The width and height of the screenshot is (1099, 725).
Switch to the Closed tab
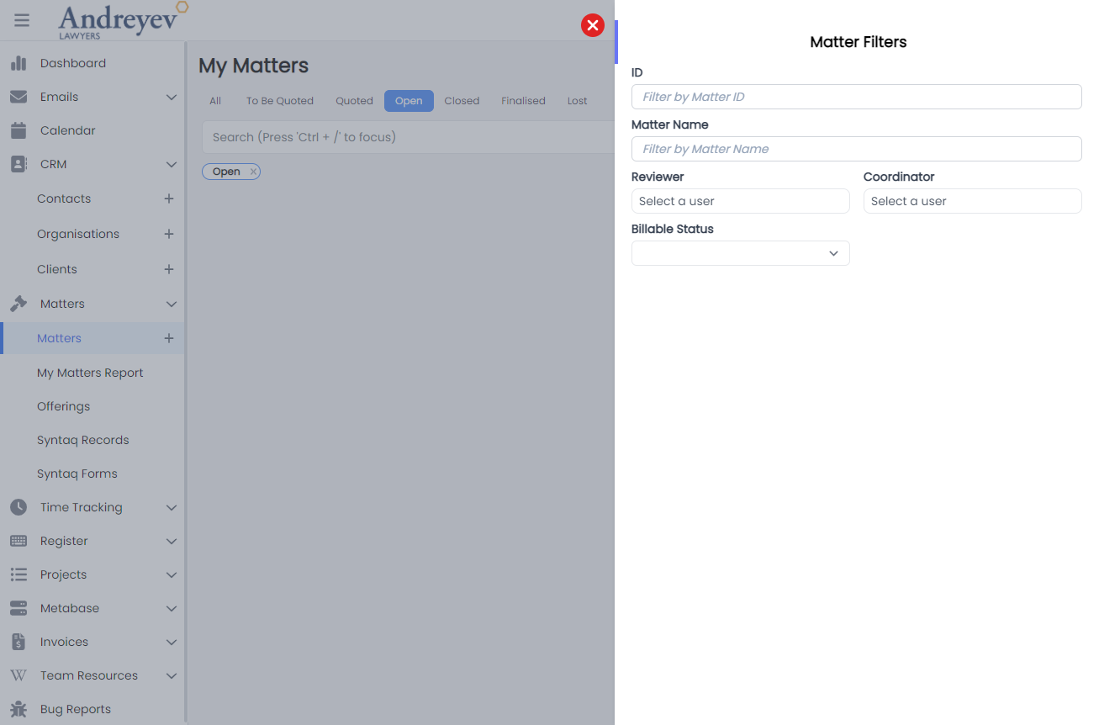pos(462,101)
